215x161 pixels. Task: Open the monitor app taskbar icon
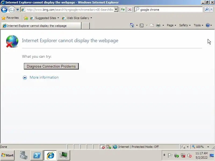point(64,155)
